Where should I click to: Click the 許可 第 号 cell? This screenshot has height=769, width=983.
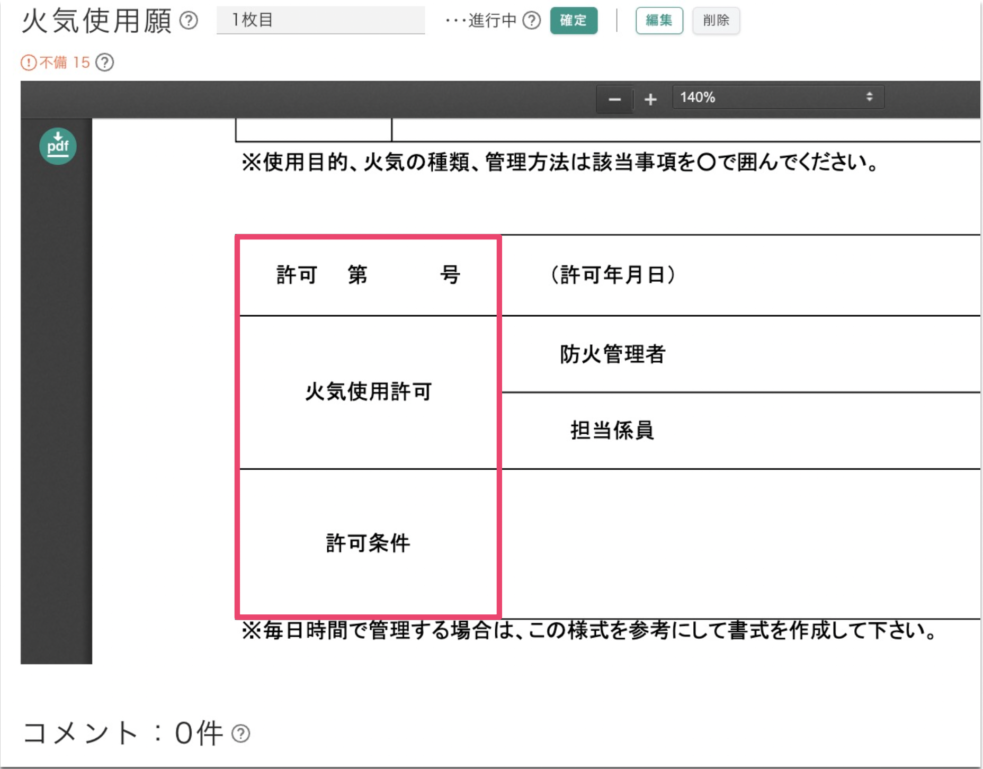pos(368,275)
